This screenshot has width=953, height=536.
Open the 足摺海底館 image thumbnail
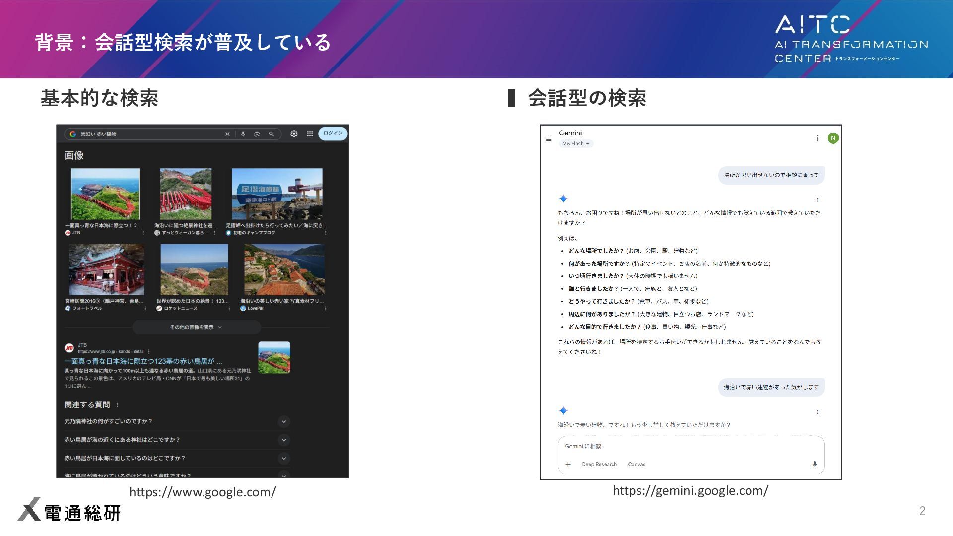(x=277, y=194)
